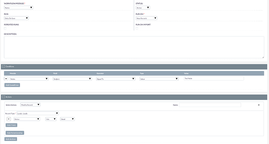Open the action value dropdown showing Dead
The height and width of the screenshot is (144, 269).
coord(67,119)
